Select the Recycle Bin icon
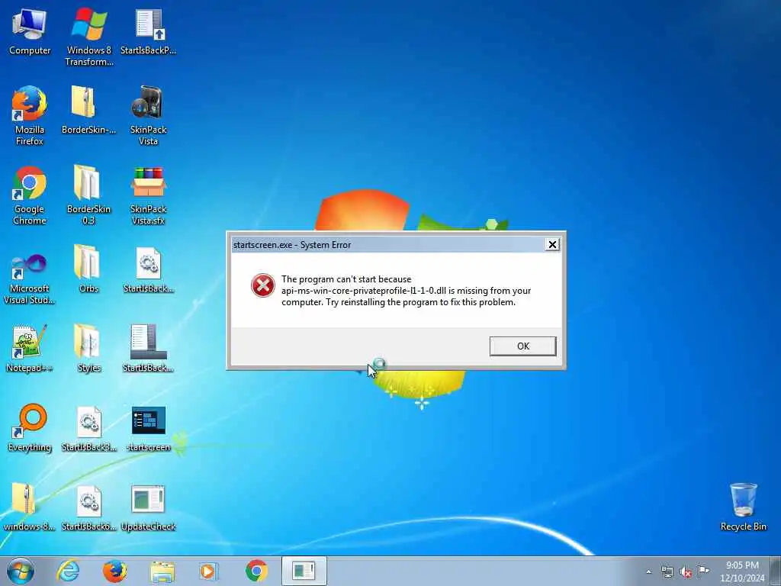 pos(743,507)
